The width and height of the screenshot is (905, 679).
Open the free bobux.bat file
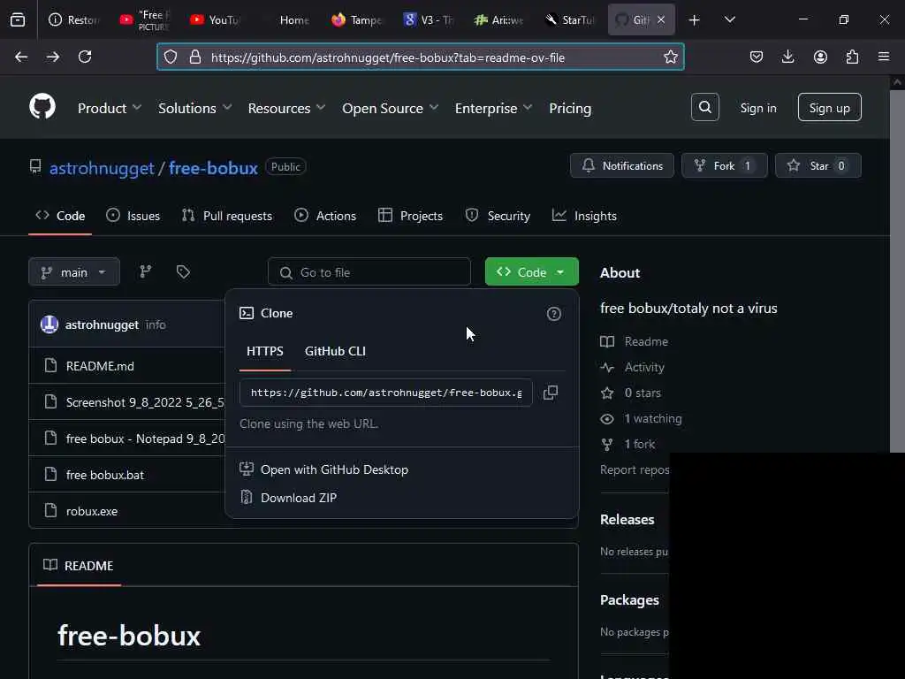[105, 475]
